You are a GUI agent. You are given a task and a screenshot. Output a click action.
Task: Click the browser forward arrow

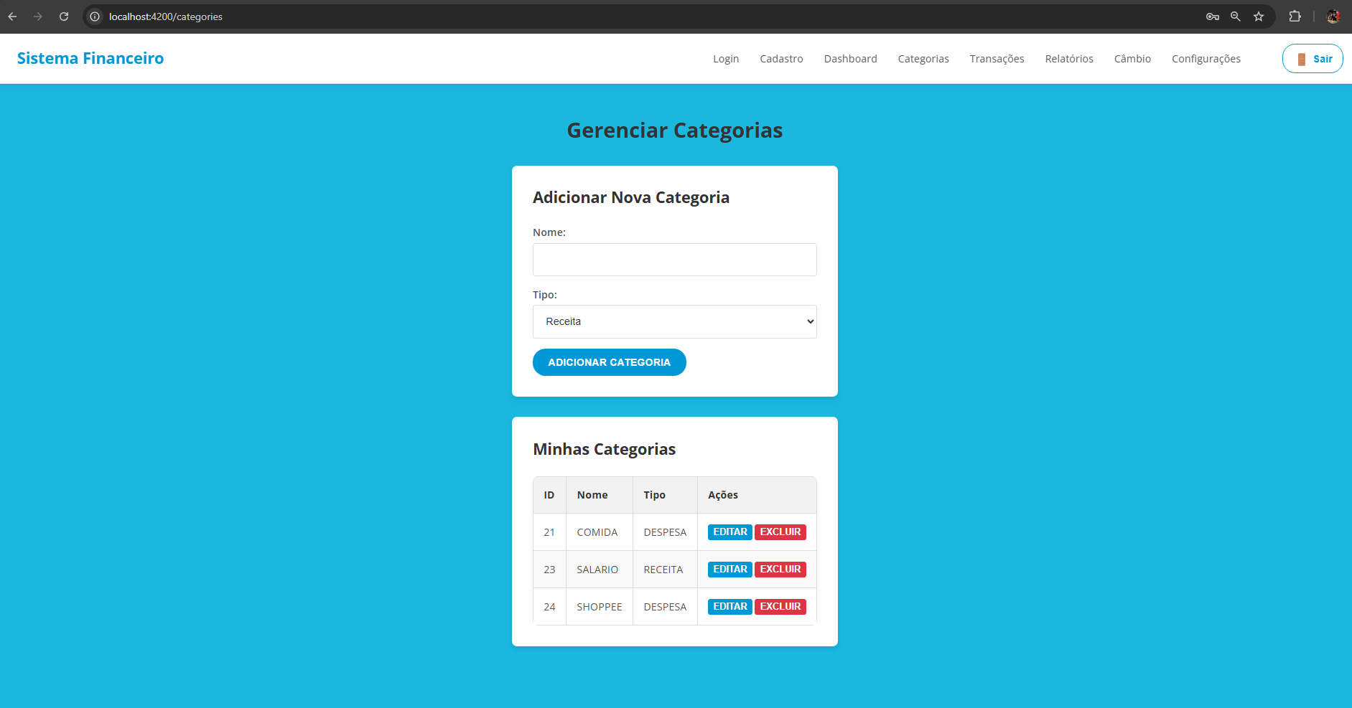coord(38,16)
